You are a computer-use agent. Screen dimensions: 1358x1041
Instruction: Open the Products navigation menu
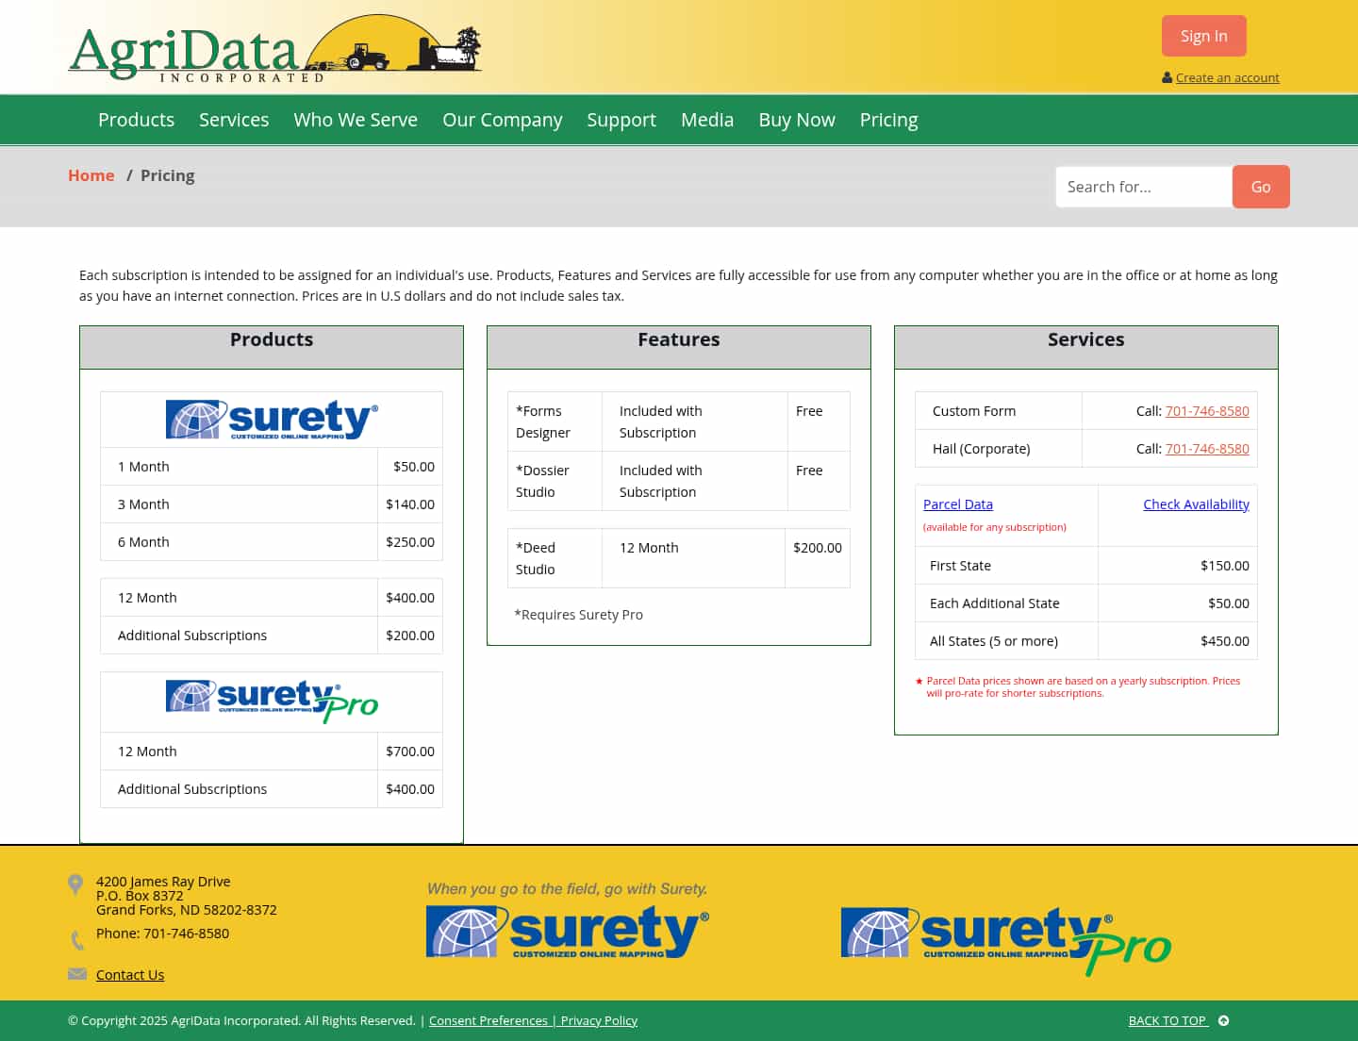[136, 119]
